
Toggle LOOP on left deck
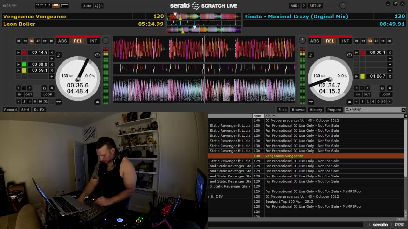(47, 94)
